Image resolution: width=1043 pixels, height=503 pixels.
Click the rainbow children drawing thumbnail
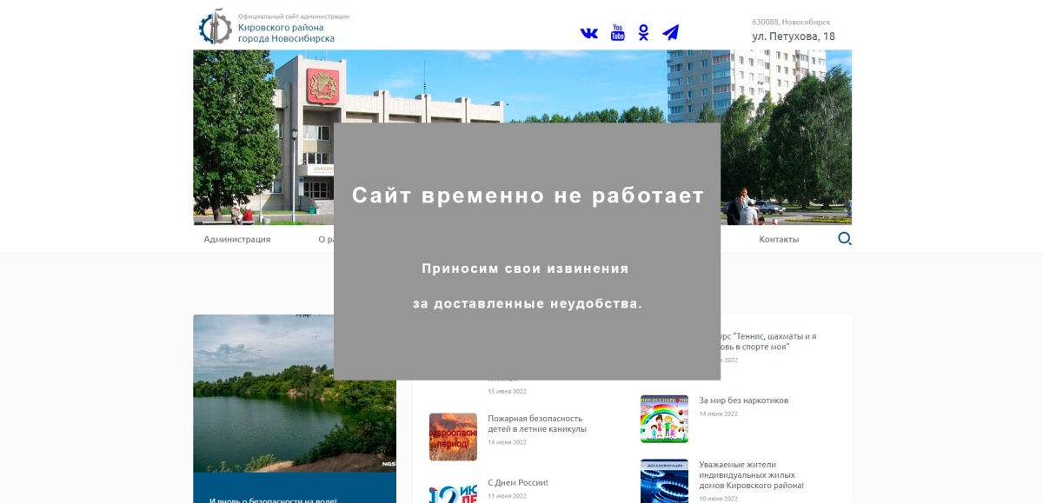664,419
